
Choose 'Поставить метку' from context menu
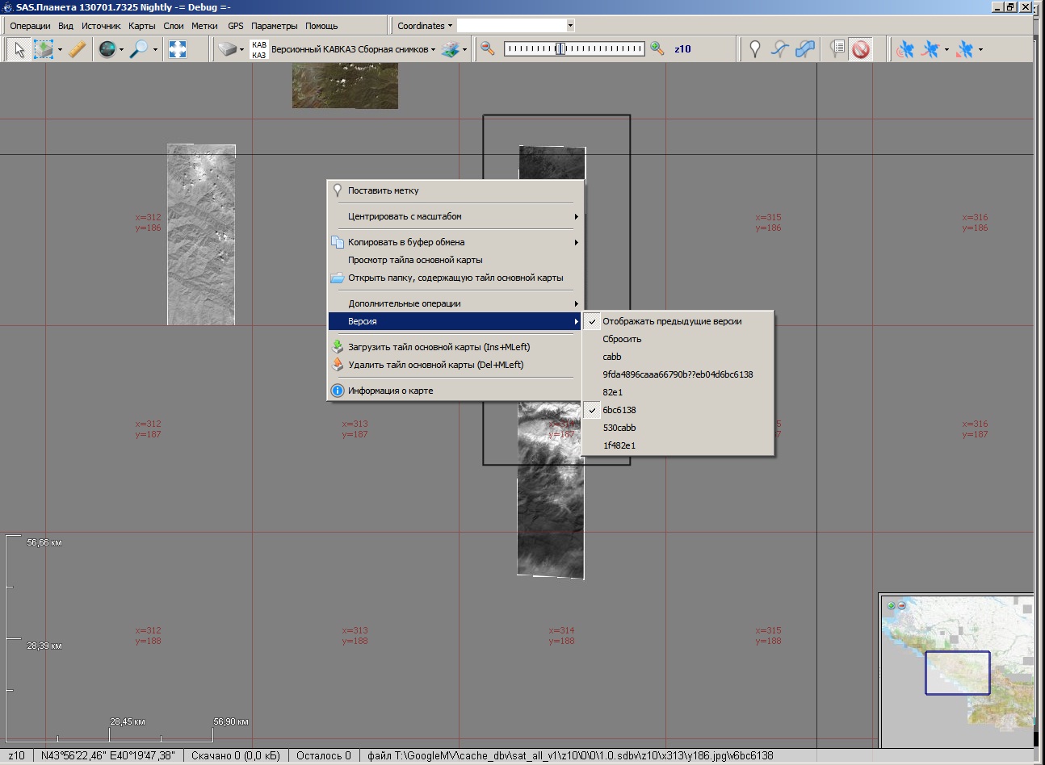tap(384, 190)
